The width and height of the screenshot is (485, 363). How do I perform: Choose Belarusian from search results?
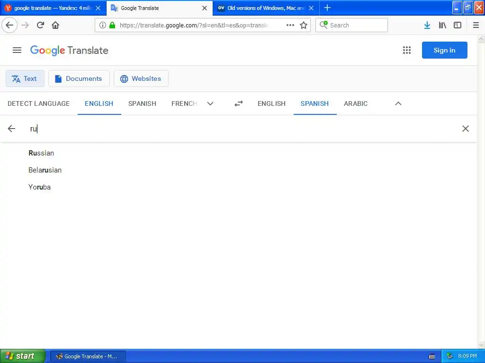pyautogui.click(x=45, y=170)
